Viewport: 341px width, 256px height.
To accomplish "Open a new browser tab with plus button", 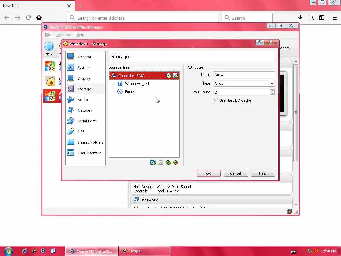I will (x=80, y=6).
